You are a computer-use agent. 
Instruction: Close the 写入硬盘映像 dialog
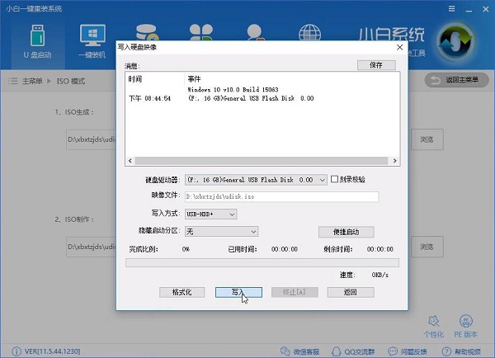click(400, 46)
